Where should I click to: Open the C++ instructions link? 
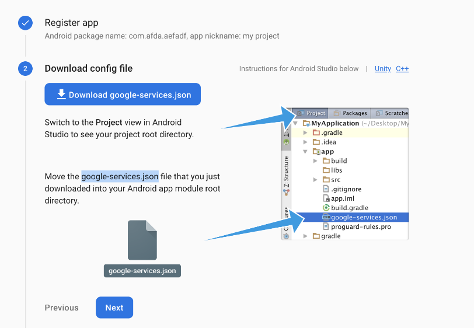click(402, 69)
